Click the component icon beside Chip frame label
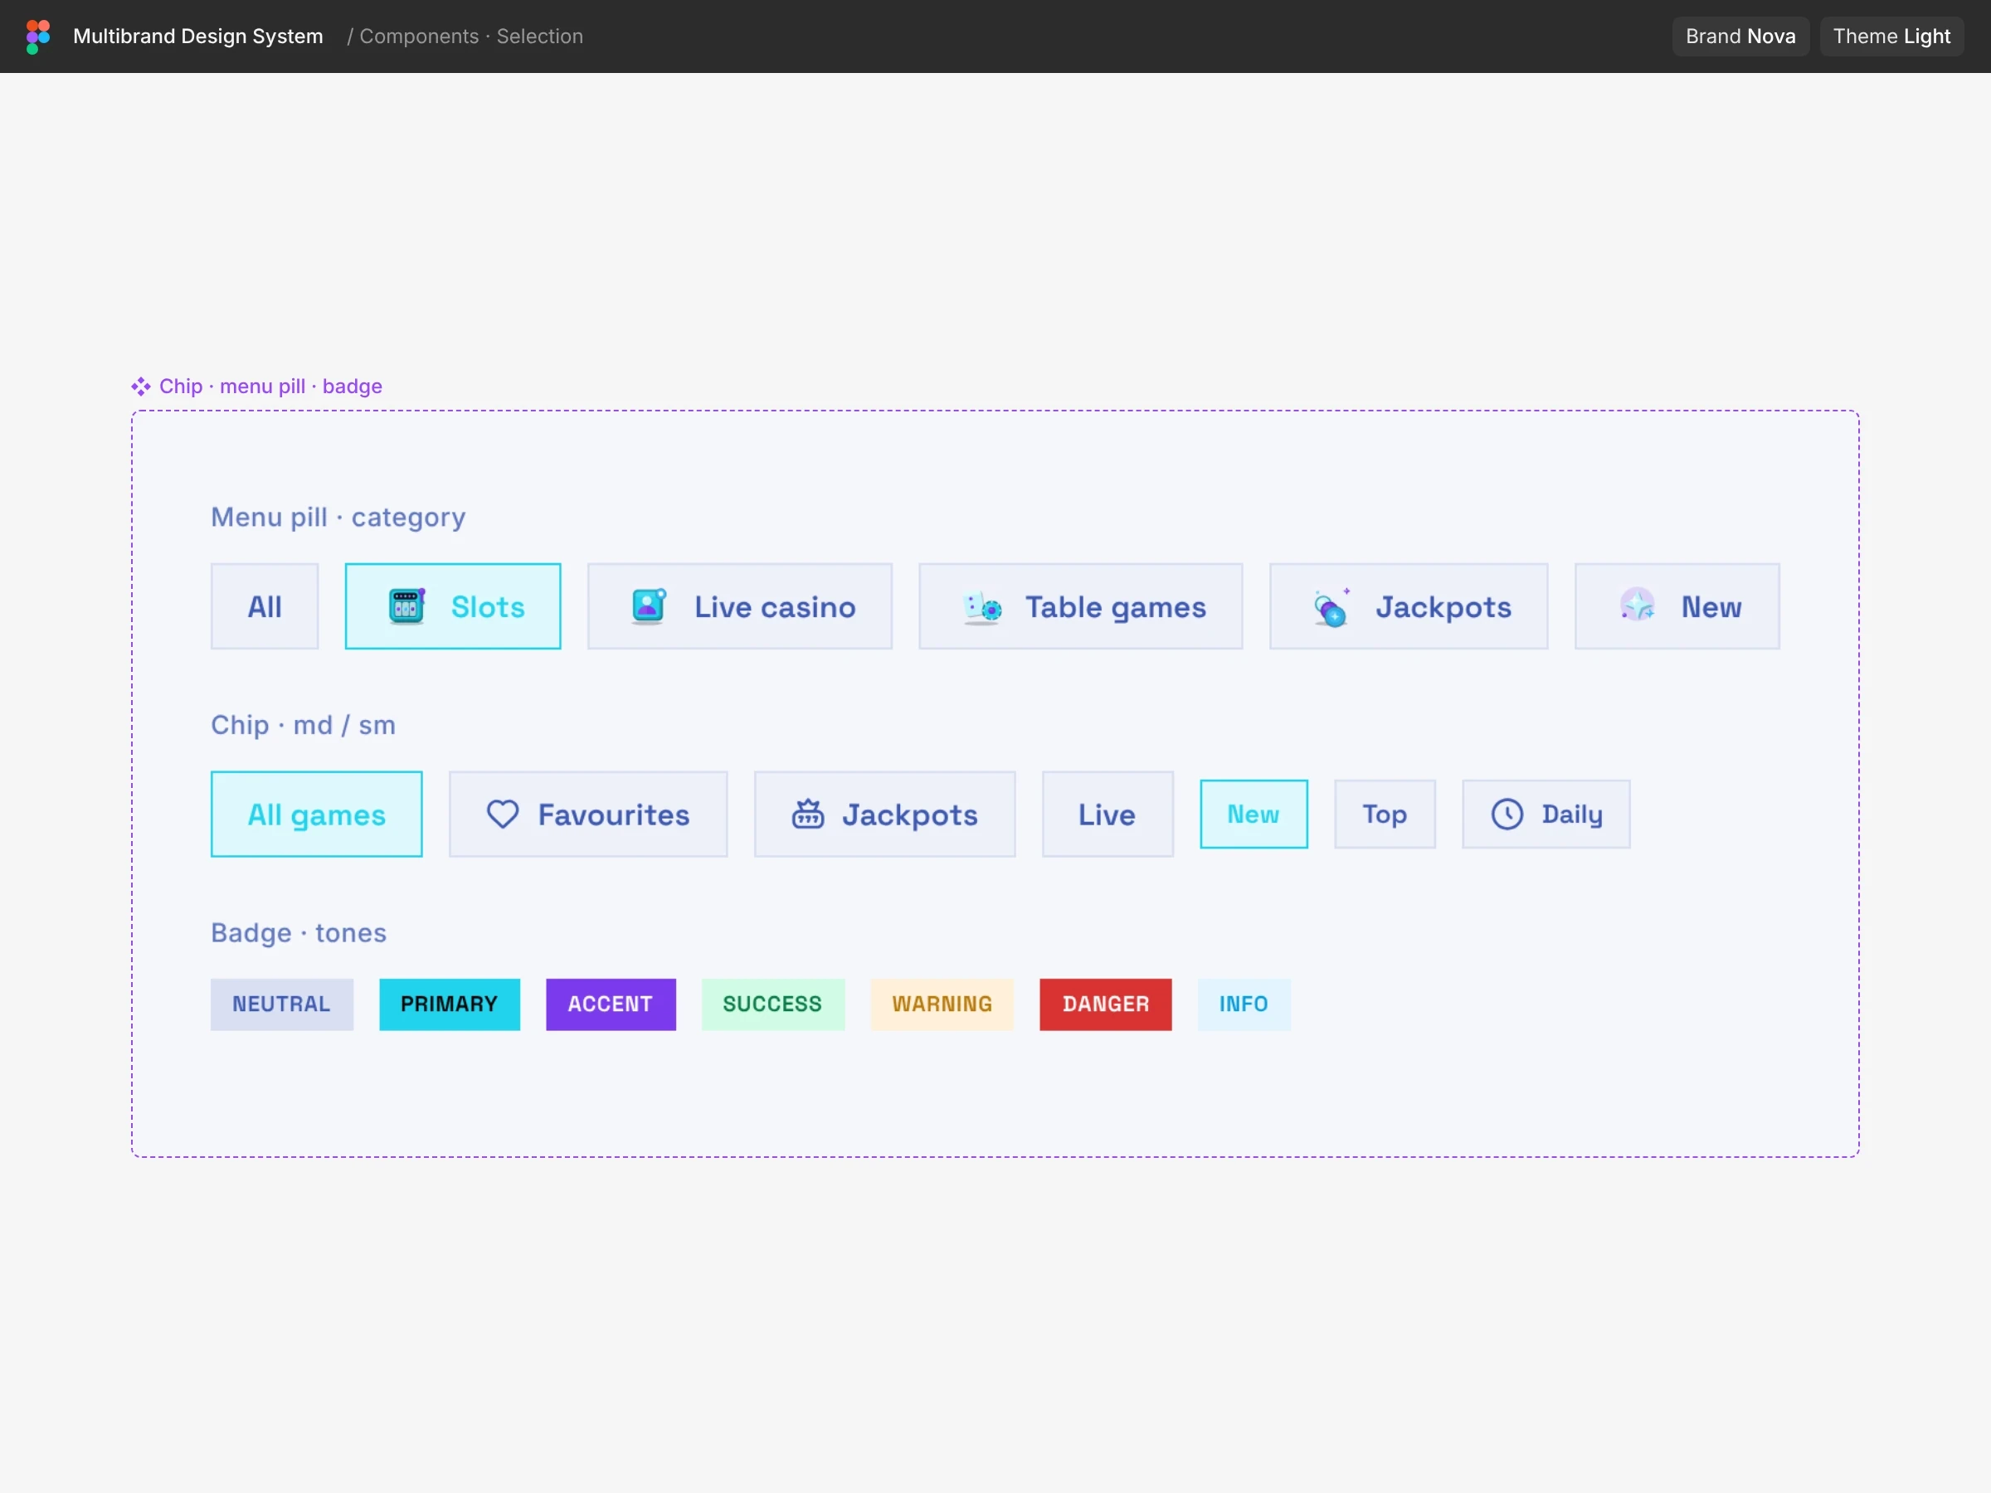 (x=140, y=387)
